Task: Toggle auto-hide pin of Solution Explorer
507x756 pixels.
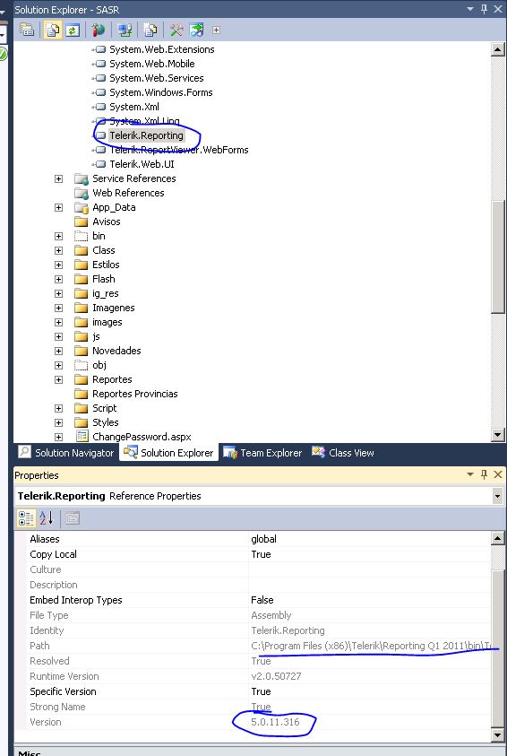Action: (484, 9)
